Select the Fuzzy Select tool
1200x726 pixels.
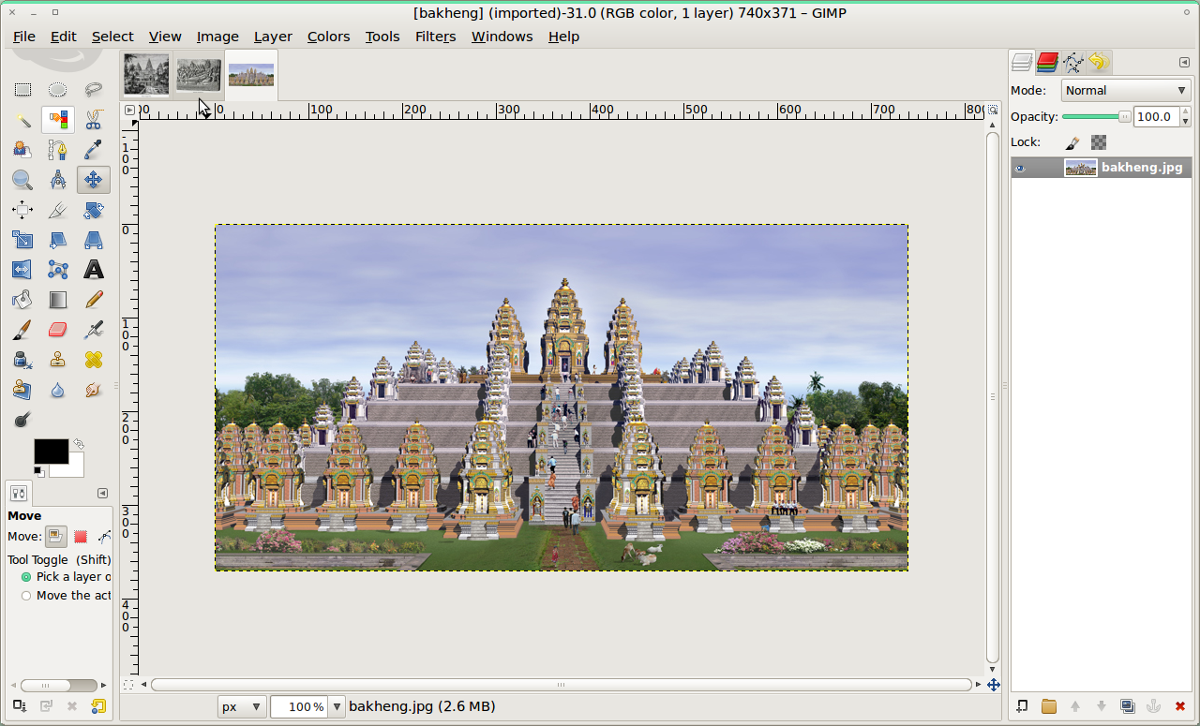[x=22, y=120]
